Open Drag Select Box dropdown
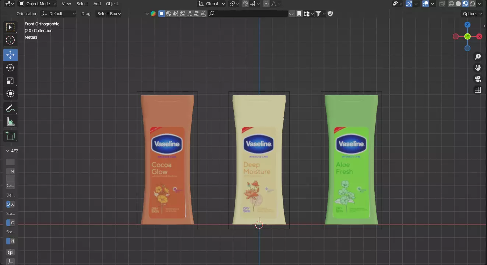 [108, 14]
